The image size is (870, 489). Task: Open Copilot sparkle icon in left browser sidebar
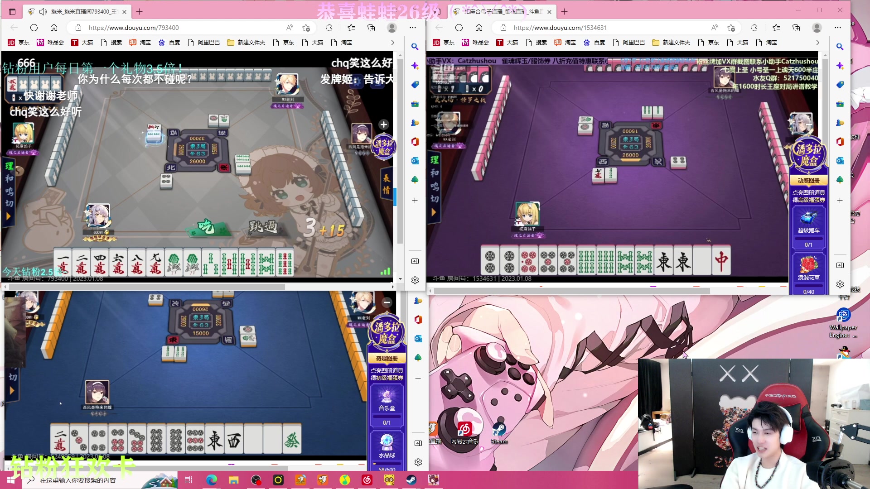[x=415, y=66]
